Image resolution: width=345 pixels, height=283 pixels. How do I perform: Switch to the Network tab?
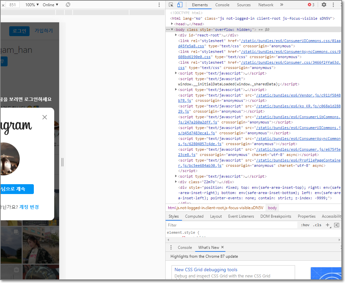265,5
